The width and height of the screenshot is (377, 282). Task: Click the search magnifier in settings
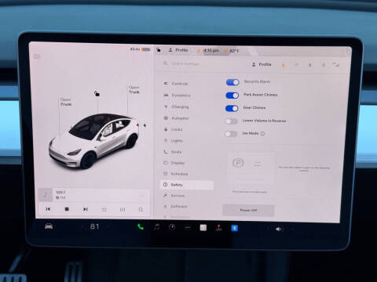(166, 63)
